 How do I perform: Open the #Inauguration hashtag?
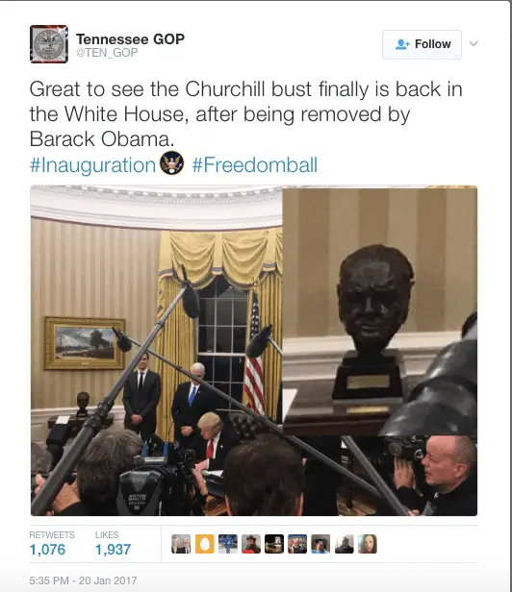(92, 165)
